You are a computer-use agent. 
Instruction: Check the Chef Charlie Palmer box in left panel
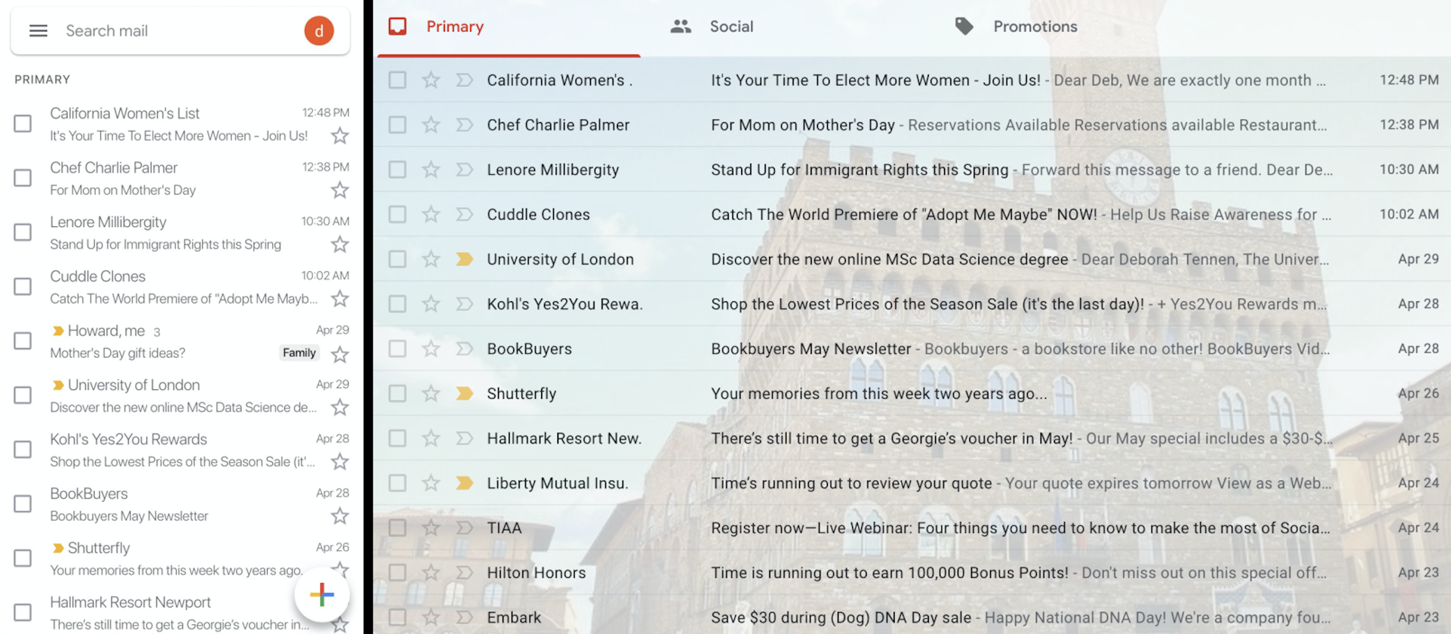tap(23, 178)
